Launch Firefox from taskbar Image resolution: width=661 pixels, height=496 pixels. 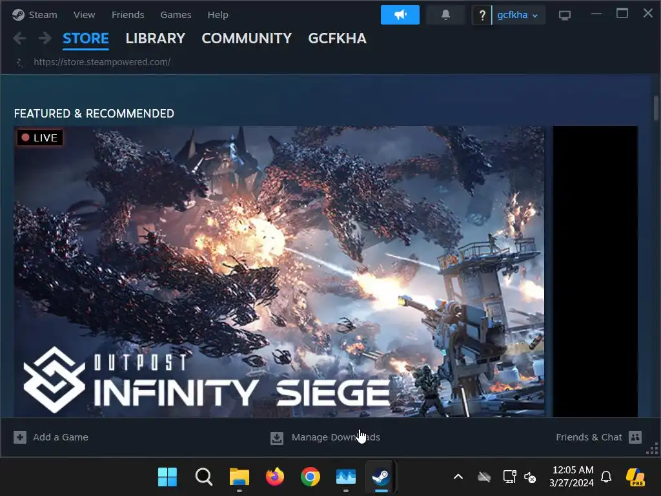(x=275, y=477)
